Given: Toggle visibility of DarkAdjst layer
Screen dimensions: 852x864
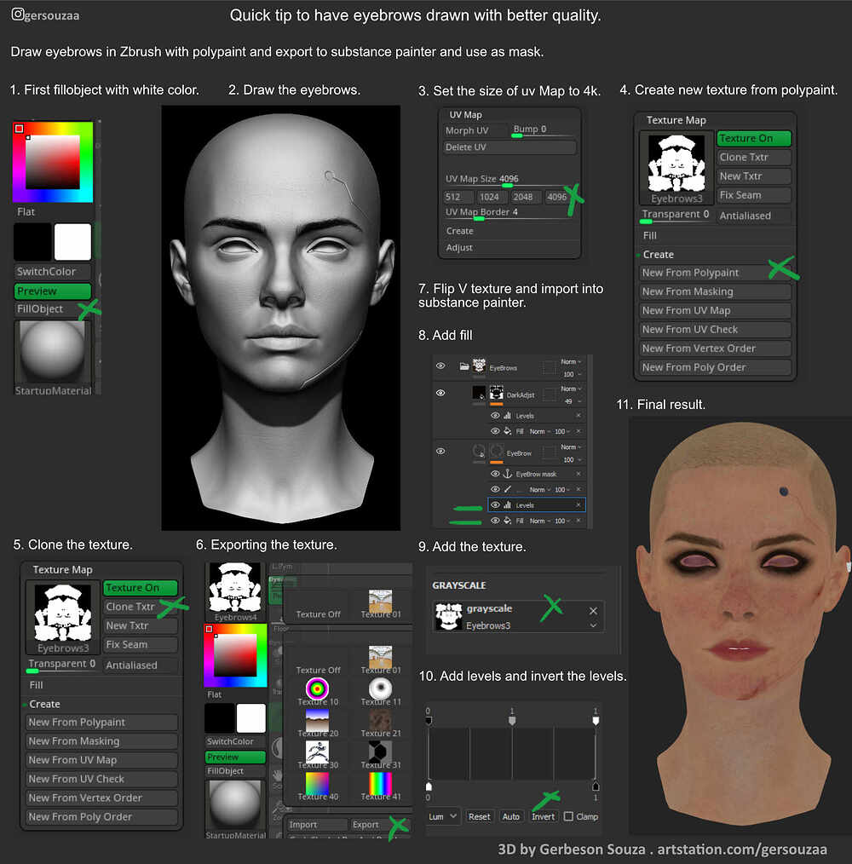Looking at the screenshot, I should click(x=440, y=393).
